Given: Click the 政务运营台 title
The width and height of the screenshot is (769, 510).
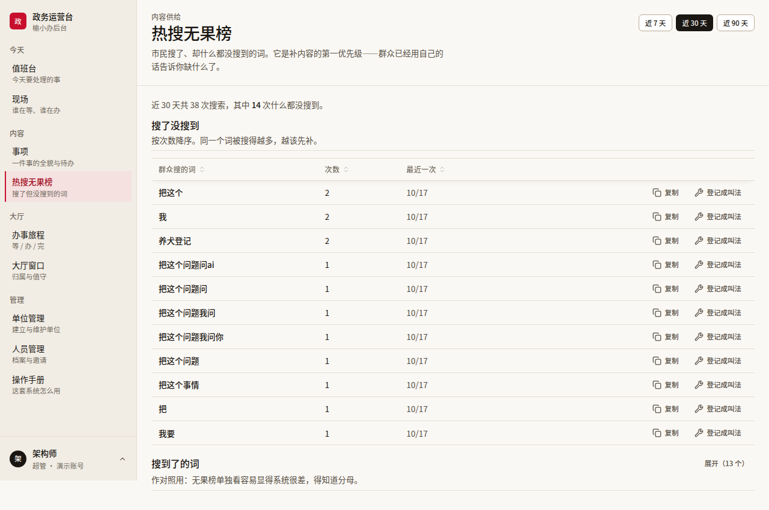Looking at the screenshot, I should (x=53, y=17).
